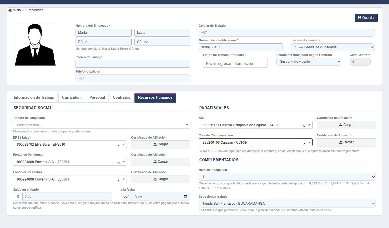Open the ARL provider dropdown arrow
The width and height of the screenshot is (389, 228).
coord(309,125)
